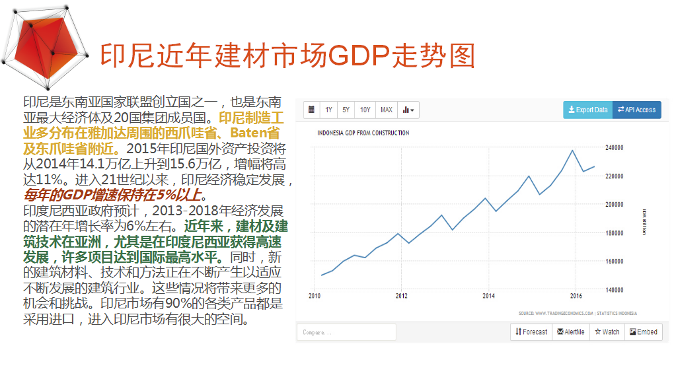Switch chart to 5Y range
This screenshot has width=676, height=385.
click(x=346, y=110)
